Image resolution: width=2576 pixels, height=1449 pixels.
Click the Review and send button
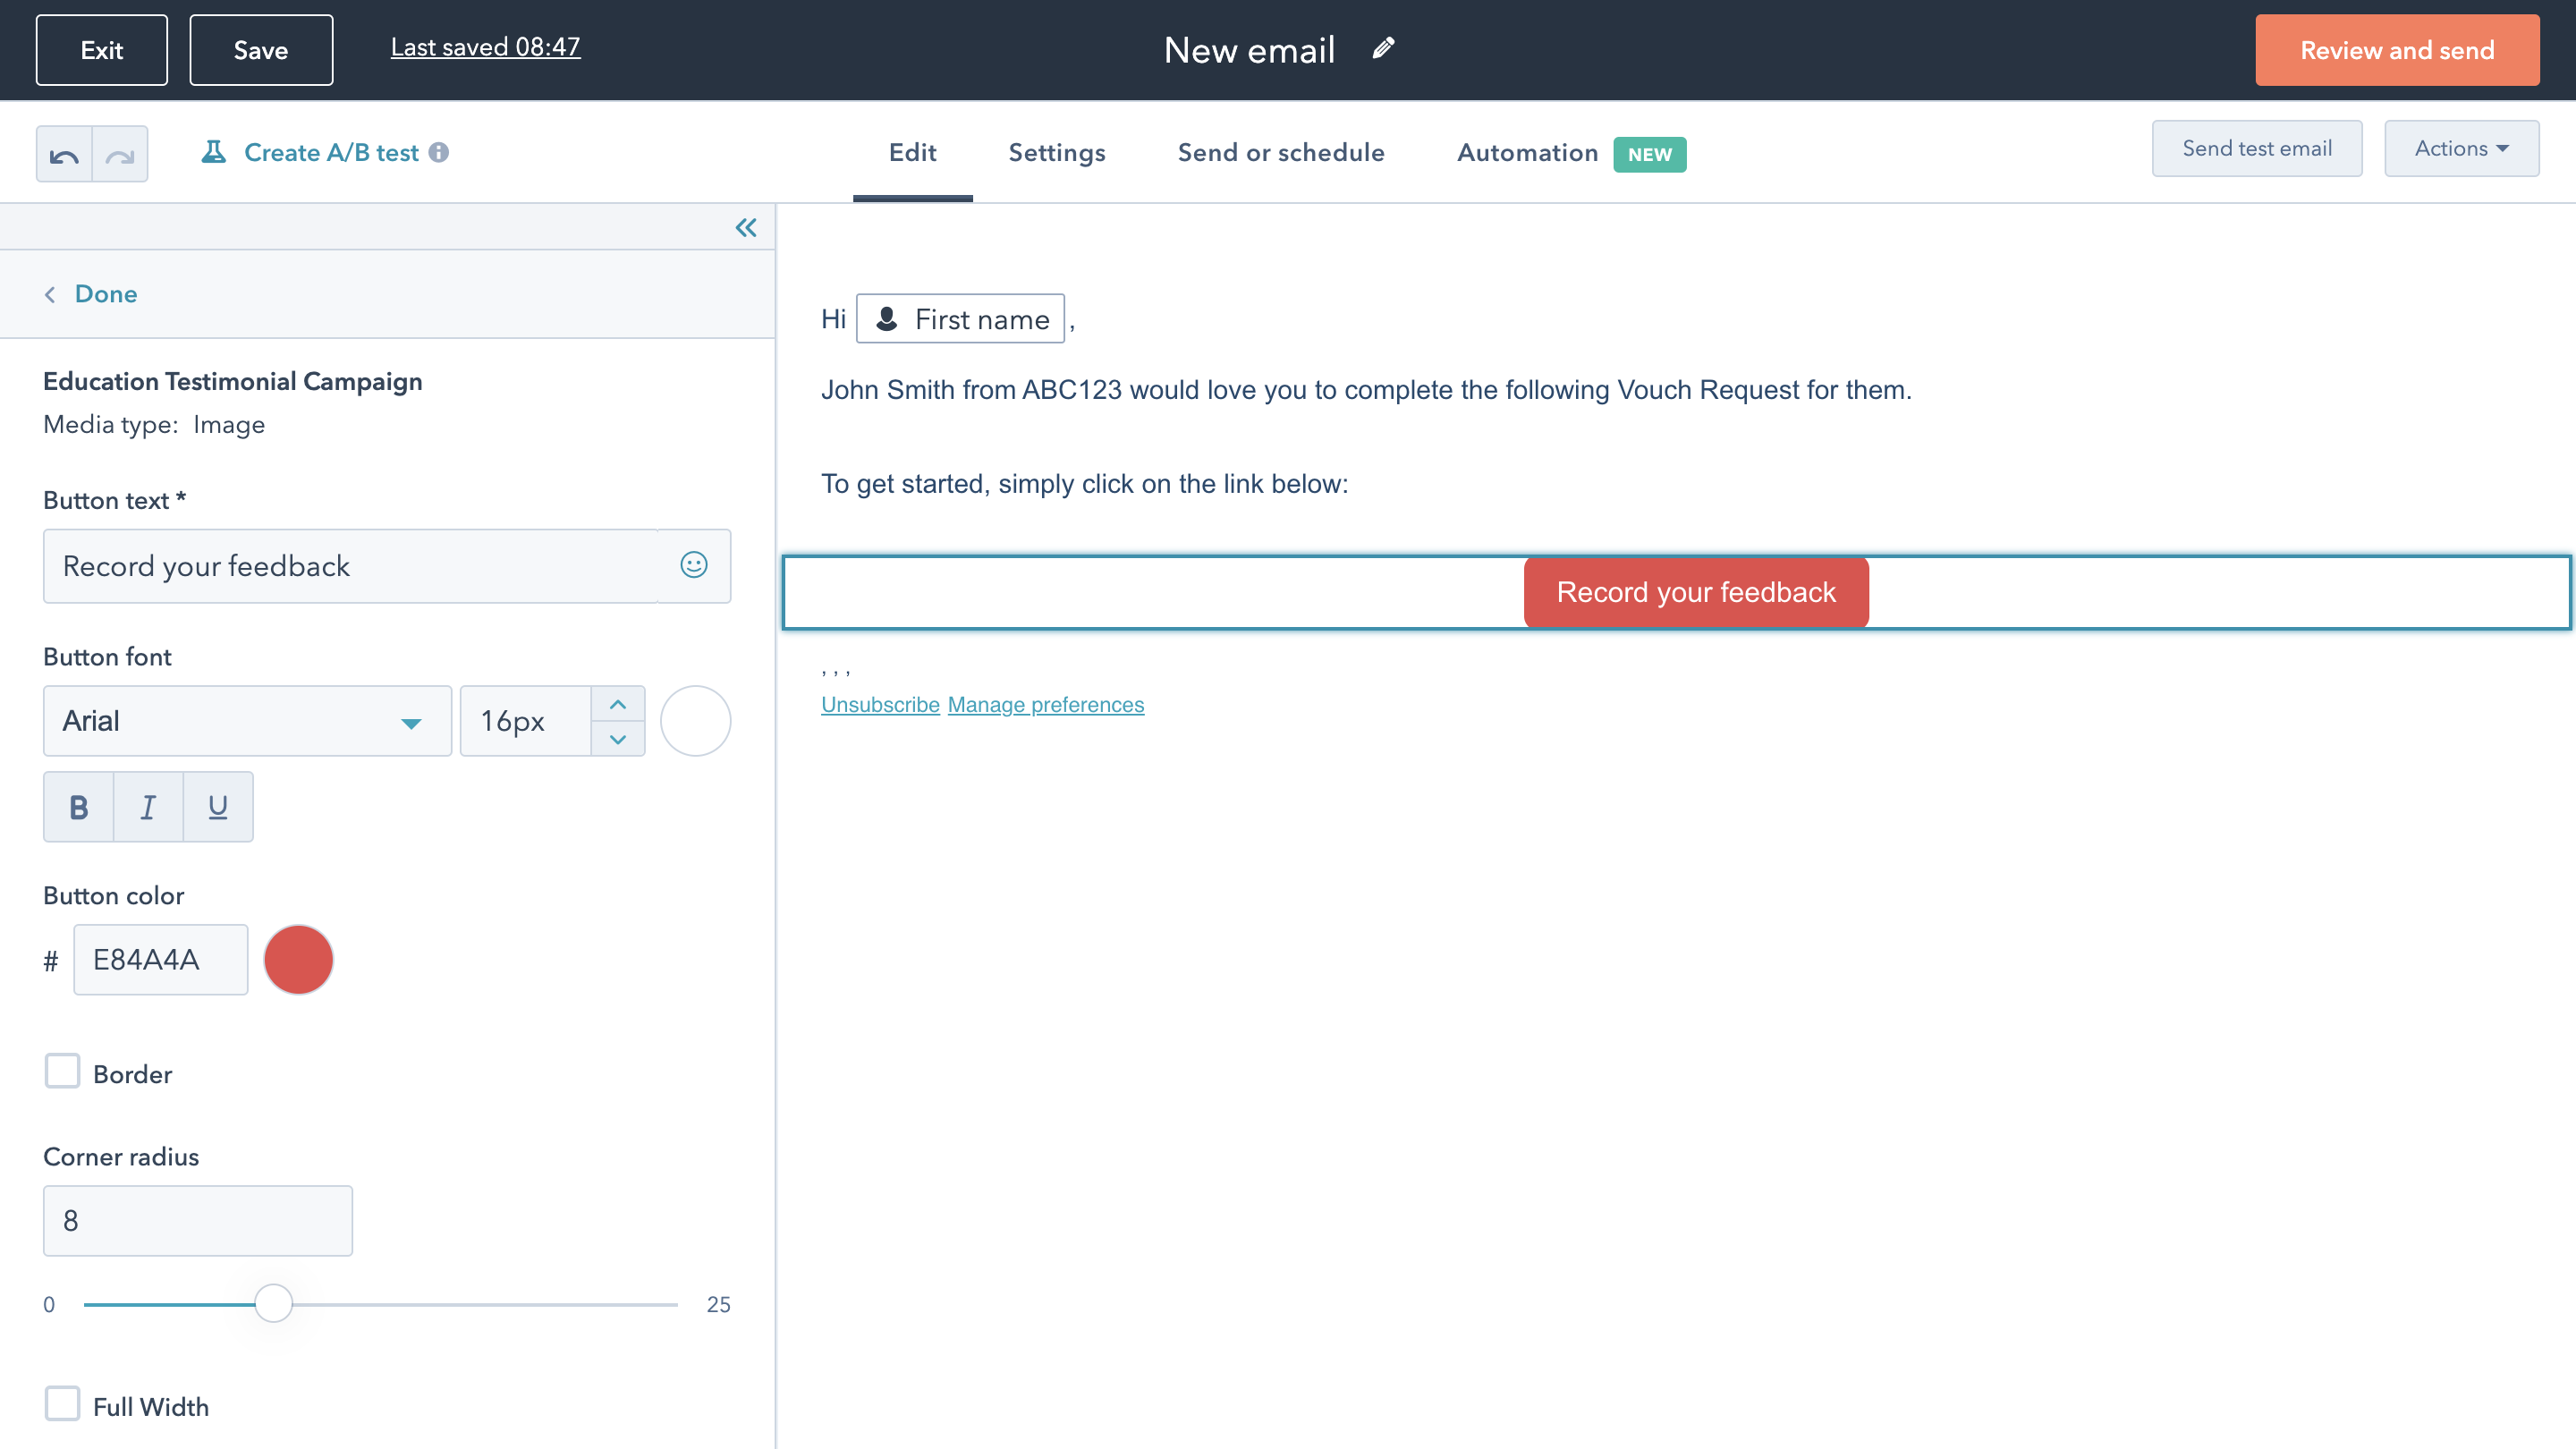tap(2397, 49)
